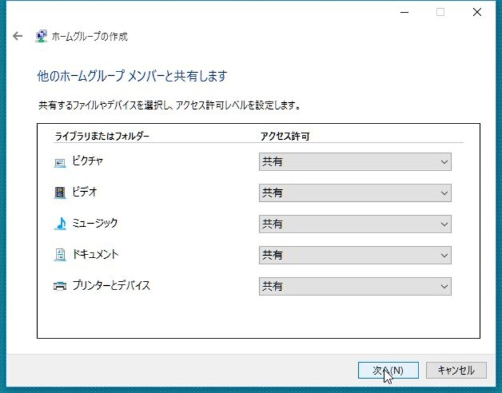Click the プリンターとデバイス printer icon
502x393 pixels.
[60, 286]
